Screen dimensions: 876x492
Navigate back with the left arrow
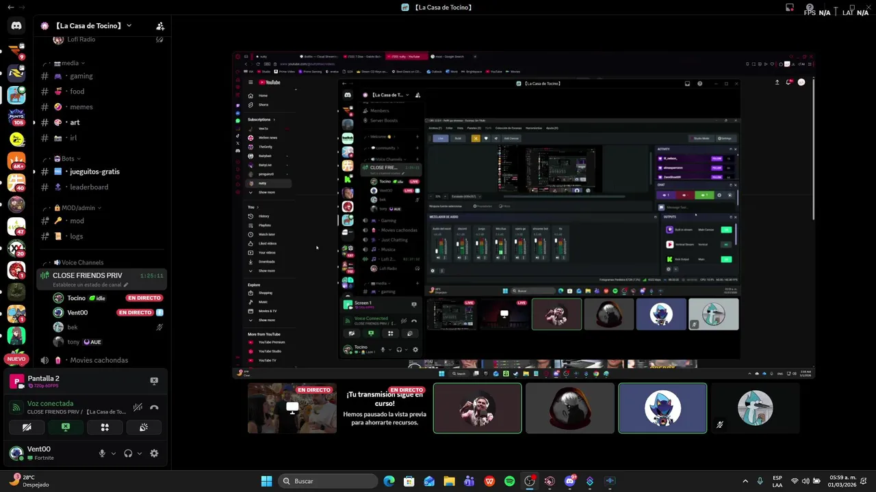[x=10, y=8]
